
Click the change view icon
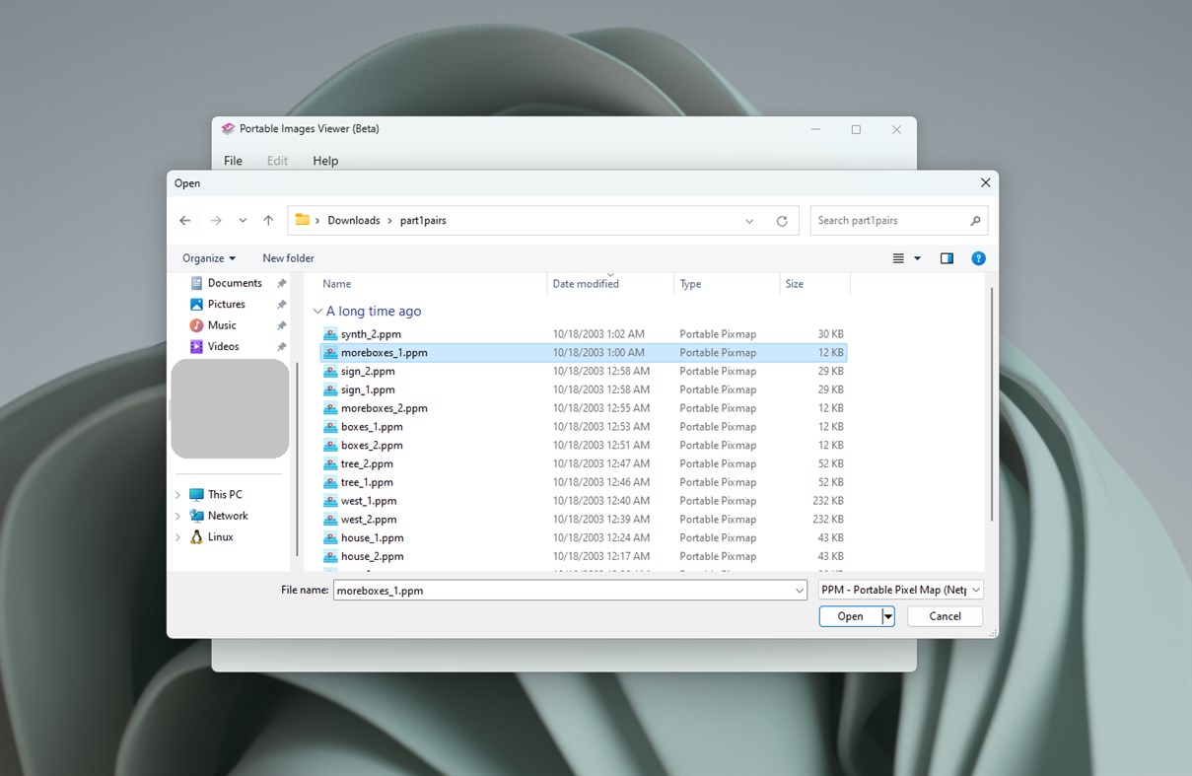(898, 258)
